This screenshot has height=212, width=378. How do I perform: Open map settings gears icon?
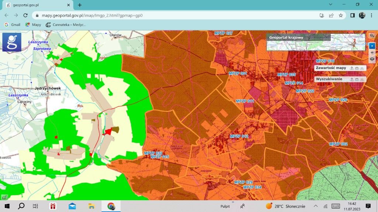point(372,35)
